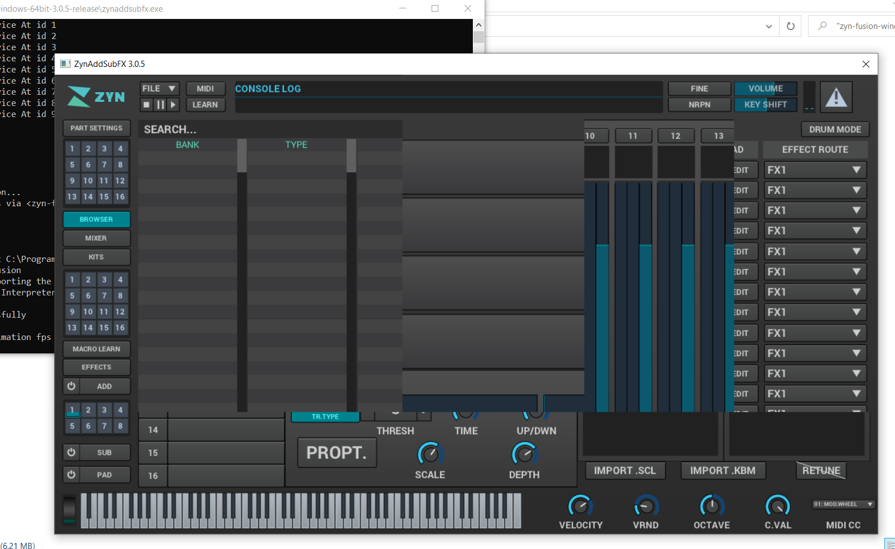Open PART SETTINGS
895x549 pixels.
(96, 128)
